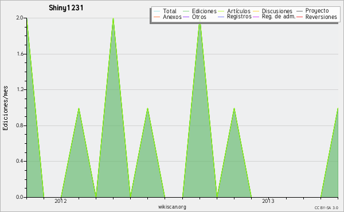Click the 1.6 y-axis value
This screenshot has height=212, width=344.
coord(19,54)
